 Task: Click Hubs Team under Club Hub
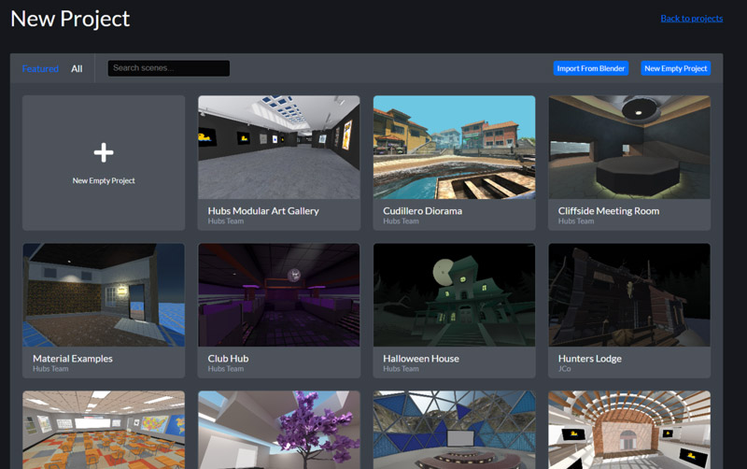[225, 369]
